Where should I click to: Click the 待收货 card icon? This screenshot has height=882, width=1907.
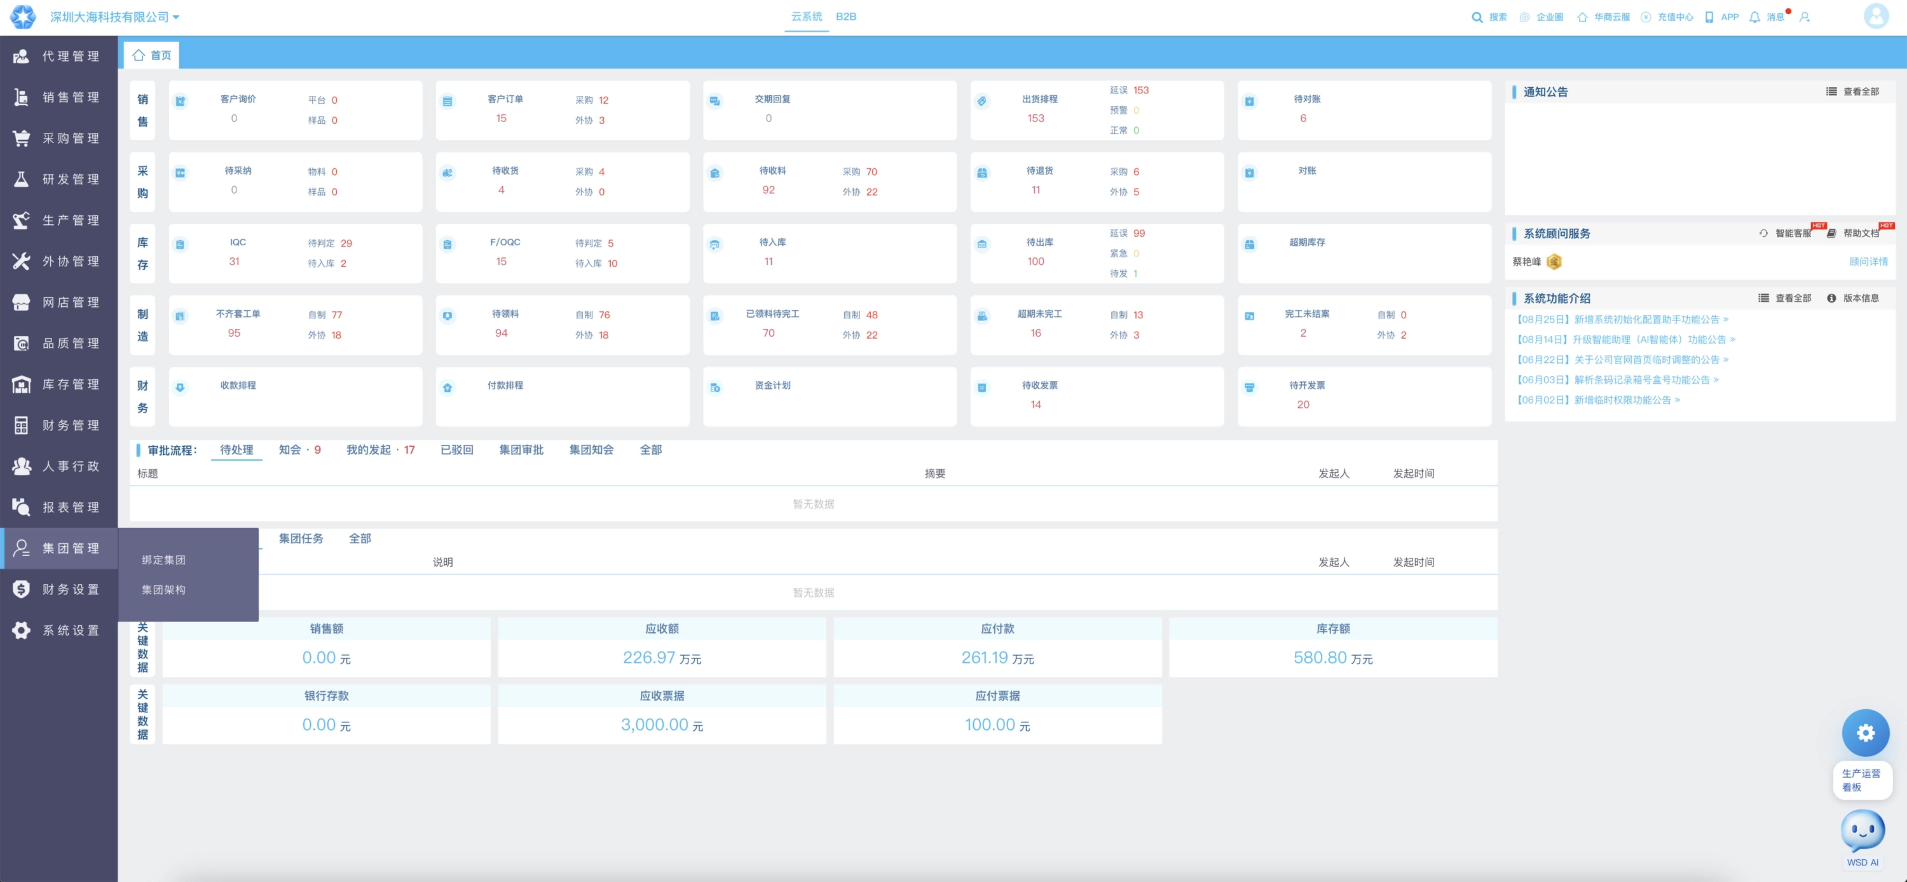coord(447,173)
